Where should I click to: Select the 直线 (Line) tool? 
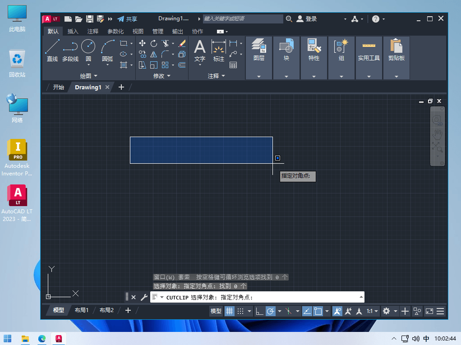pos(52,51)
